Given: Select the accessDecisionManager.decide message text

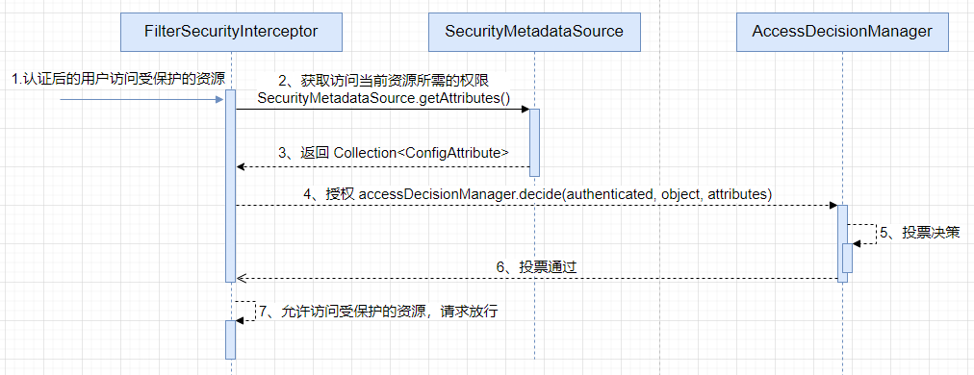Looking at the screenshot, I should [538, 193].
